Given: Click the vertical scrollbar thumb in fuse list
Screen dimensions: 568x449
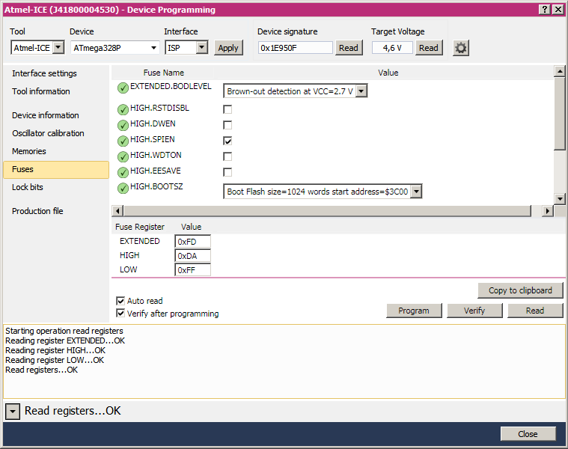Looking at the screenshot, I should [x=560, y=113].
